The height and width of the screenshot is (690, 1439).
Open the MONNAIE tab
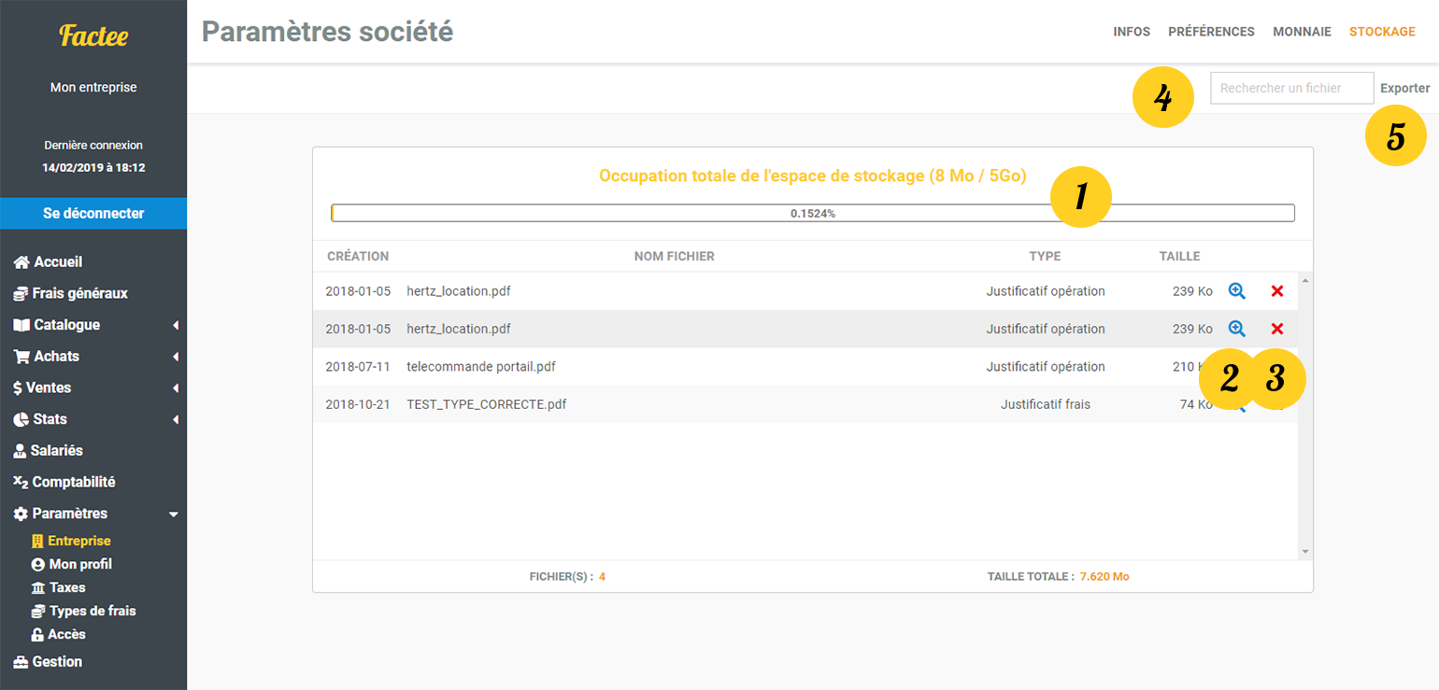click(1302, 32)
